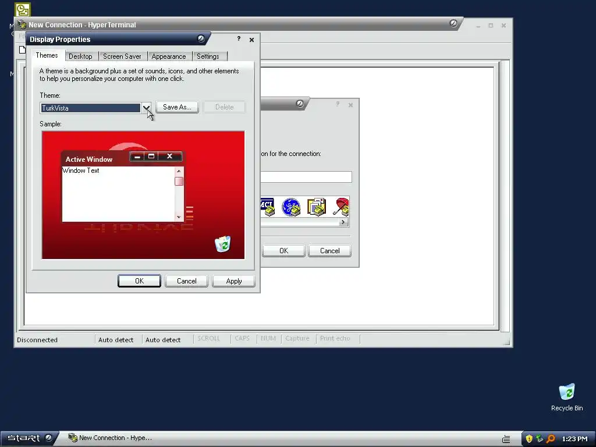
Task: Open the Appearance tab
Action: coord(169,56)
